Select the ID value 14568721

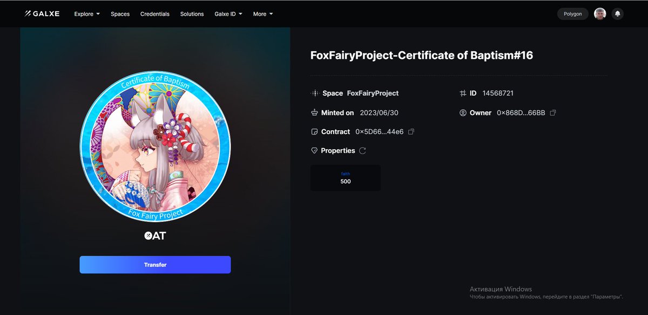tap(498, 93)
